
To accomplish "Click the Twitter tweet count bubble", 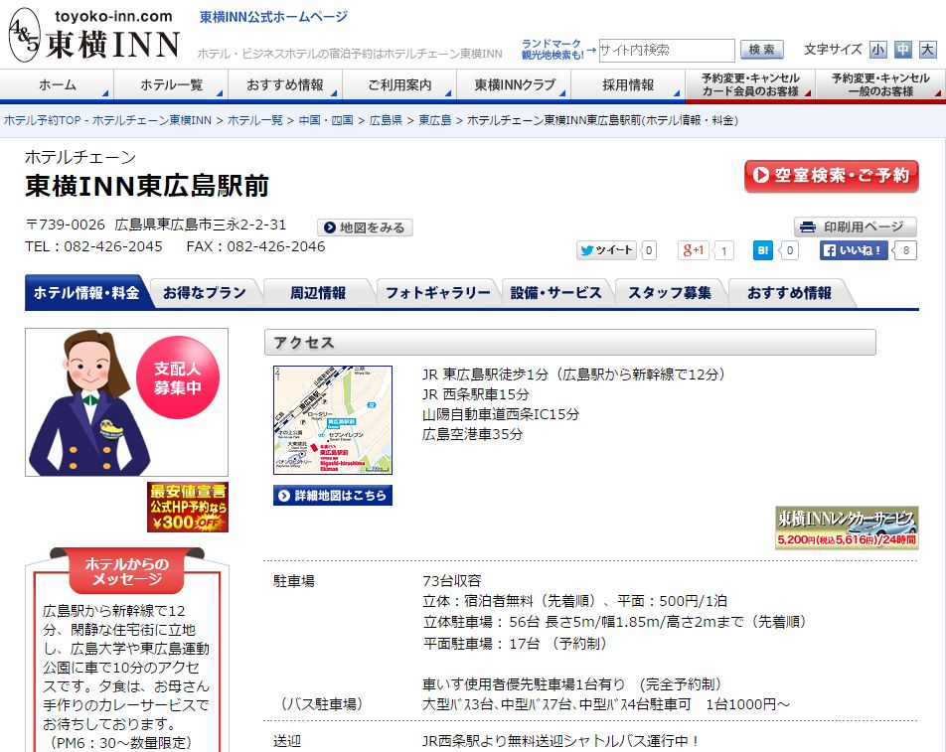I will pyautogui.click(x=649, y=250).
